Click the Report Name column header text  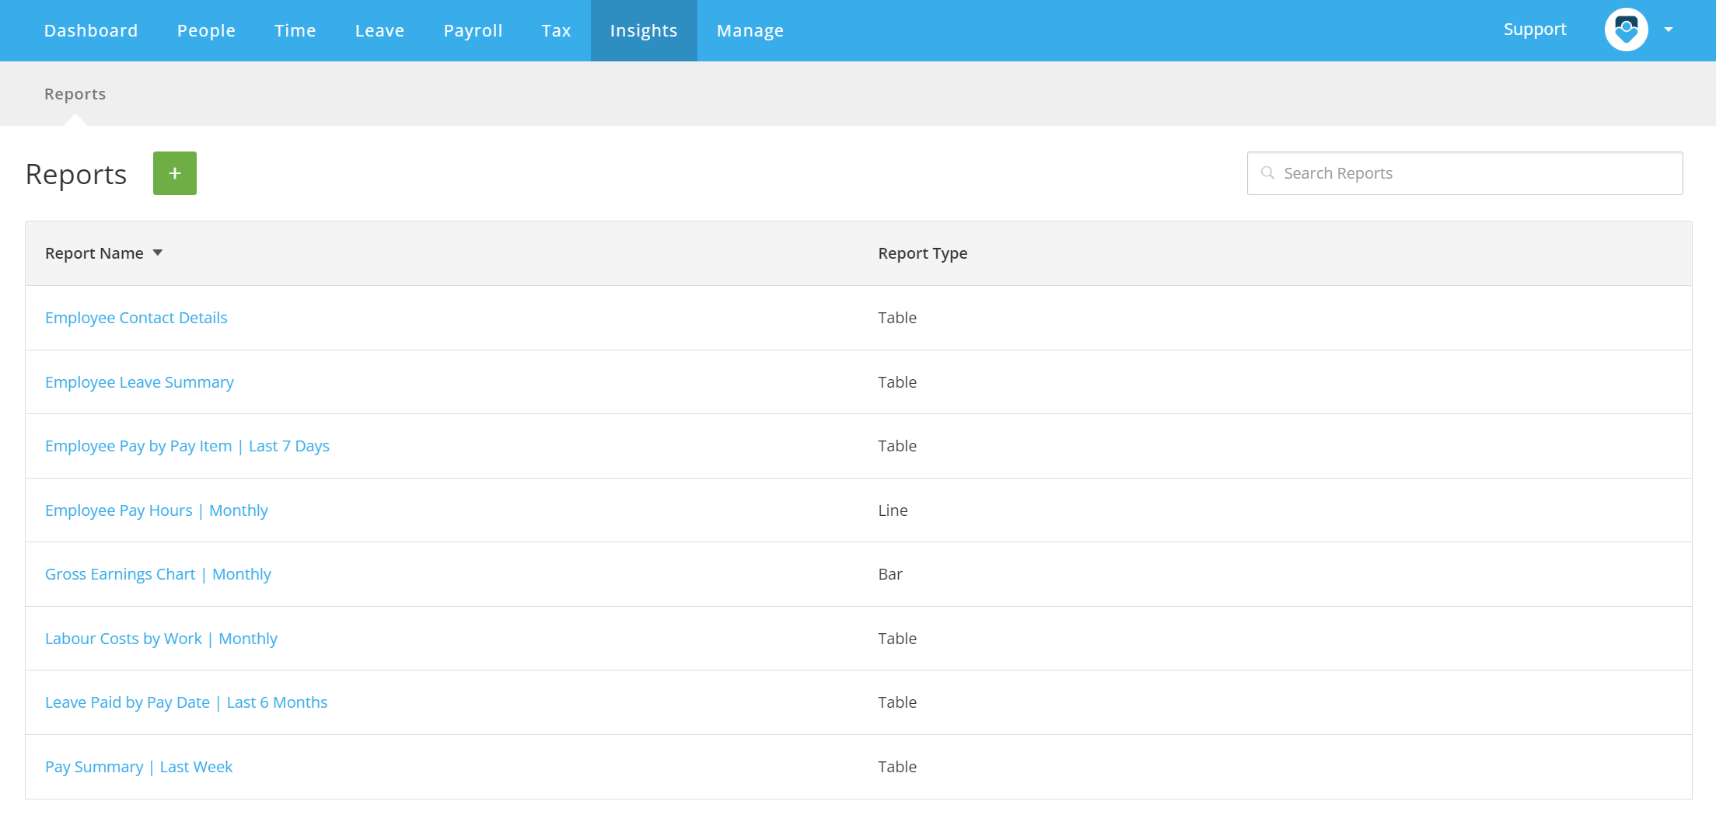point(94,253)
